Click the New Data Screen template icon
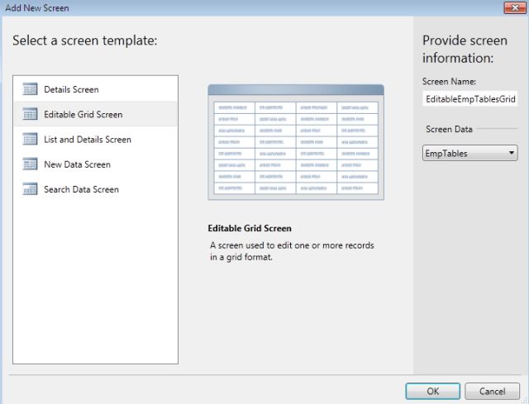Image resolution: width=529 pixels, height=404 pixels. pyautogui.click(x=30, y=164)
